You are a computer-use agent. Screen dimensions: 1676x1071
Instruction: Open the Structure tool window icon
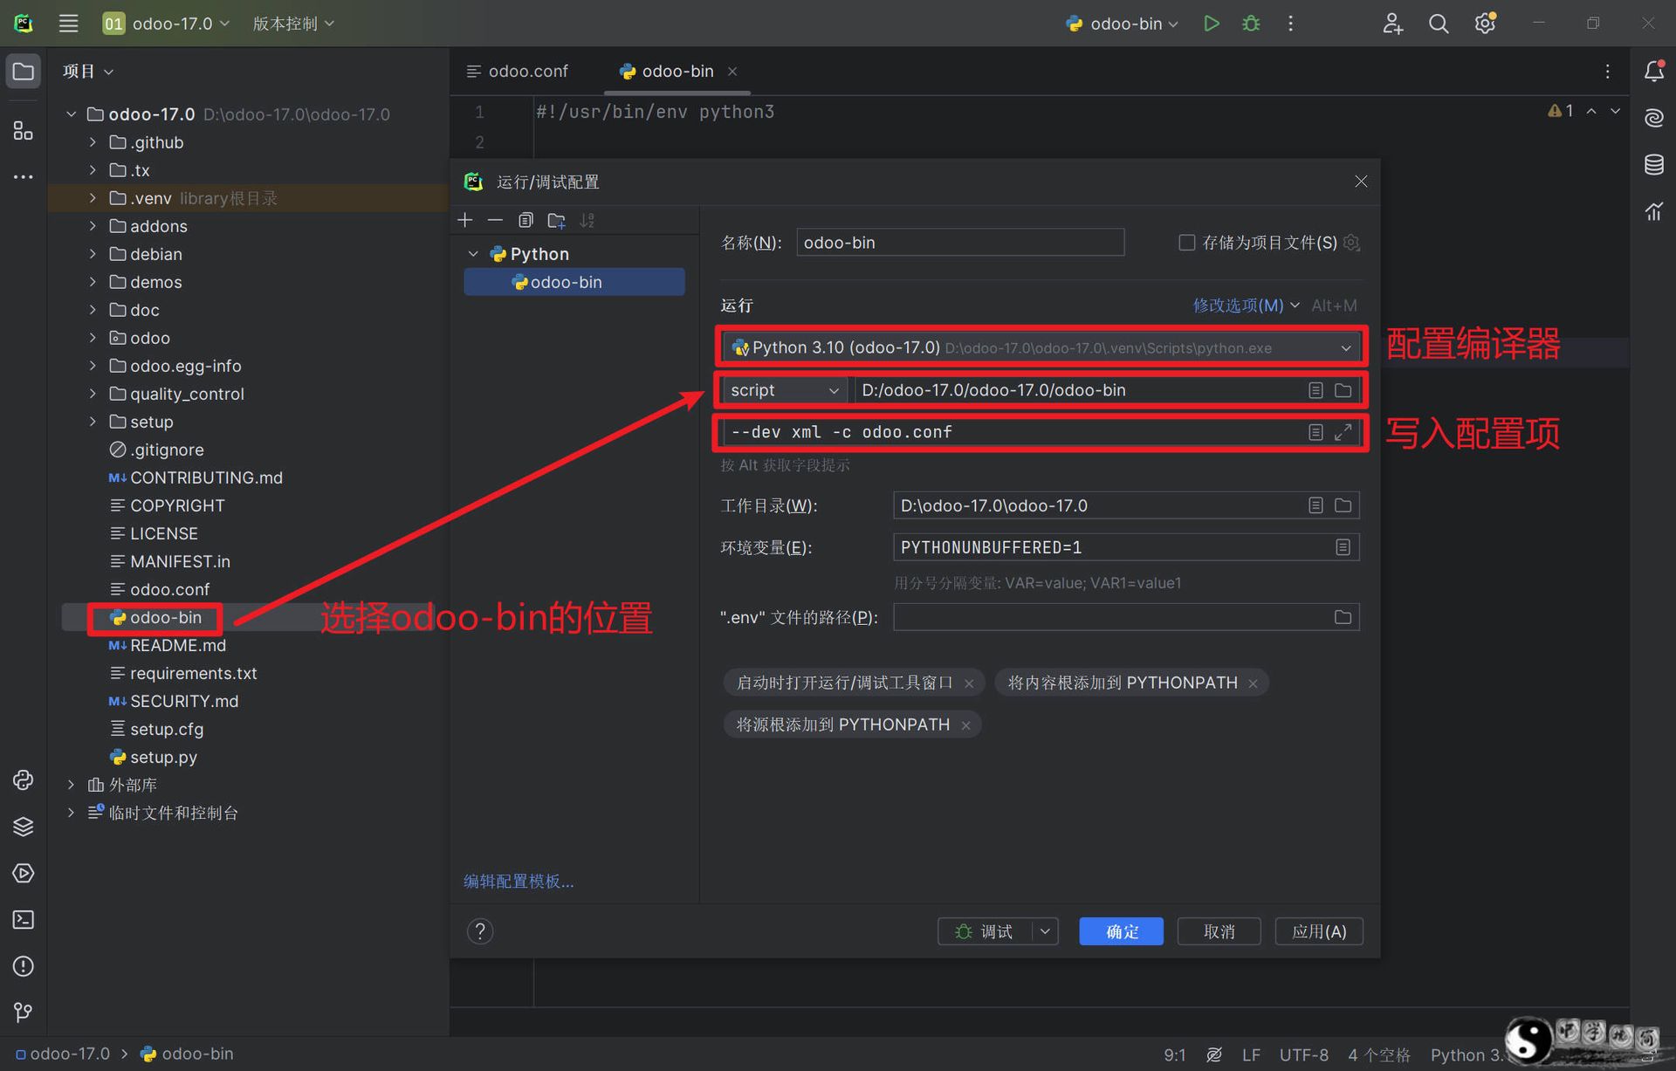pos(24,131)
